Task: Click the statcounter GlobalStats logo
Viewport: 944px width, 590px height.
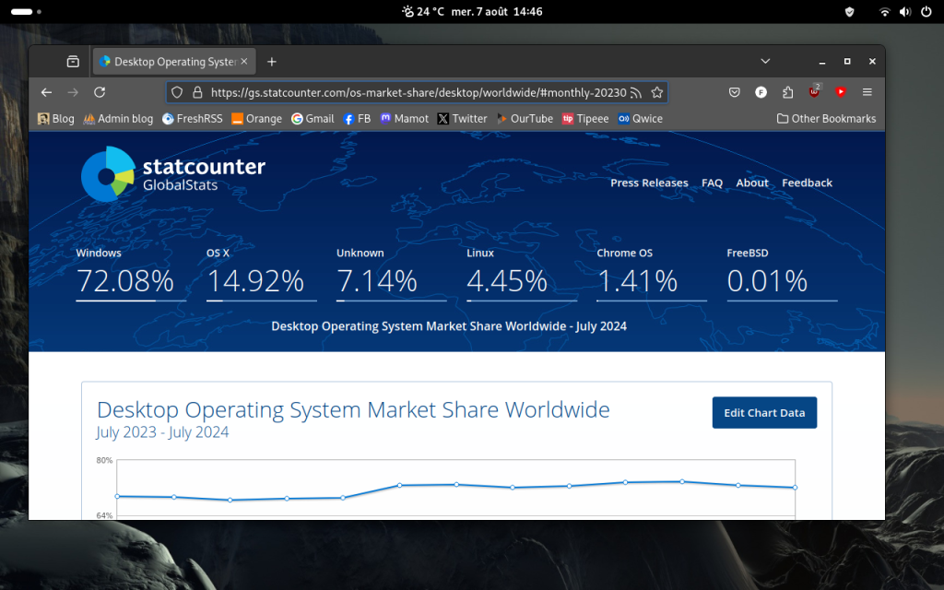Action: click(173, 173)
